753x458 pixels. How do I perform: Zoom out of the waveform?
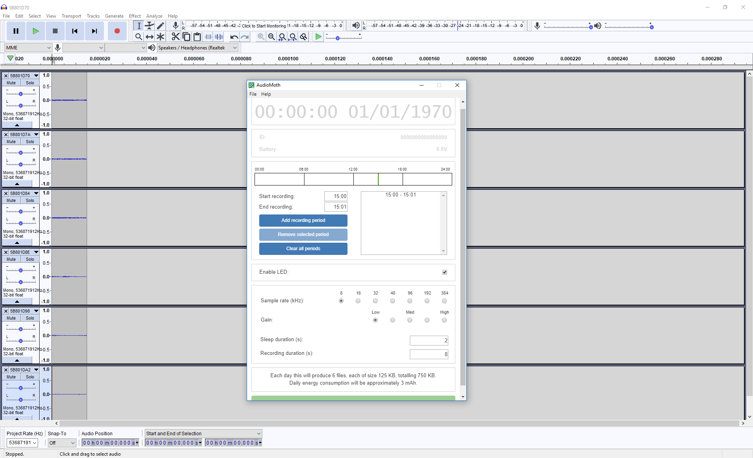click(271, 36)
